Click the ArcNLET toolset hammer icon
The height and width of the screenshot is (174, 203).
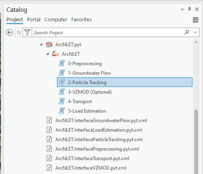(x=55, y=54)
